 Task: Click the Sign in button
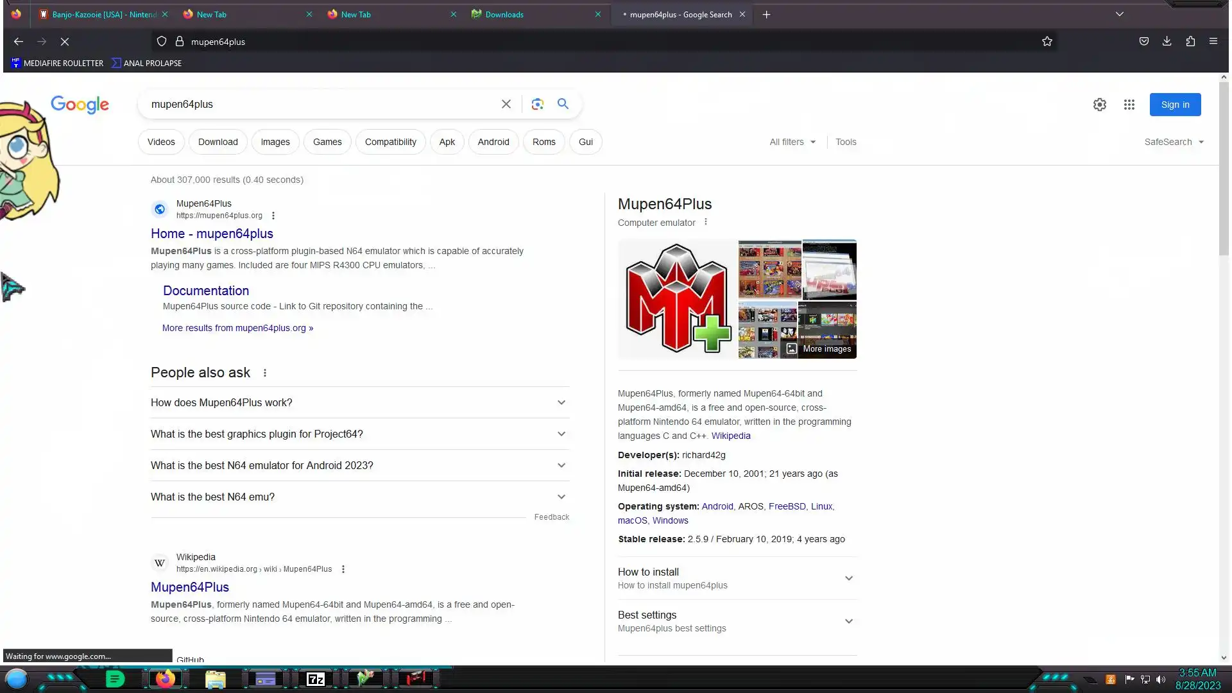(x=1174, y=105)
